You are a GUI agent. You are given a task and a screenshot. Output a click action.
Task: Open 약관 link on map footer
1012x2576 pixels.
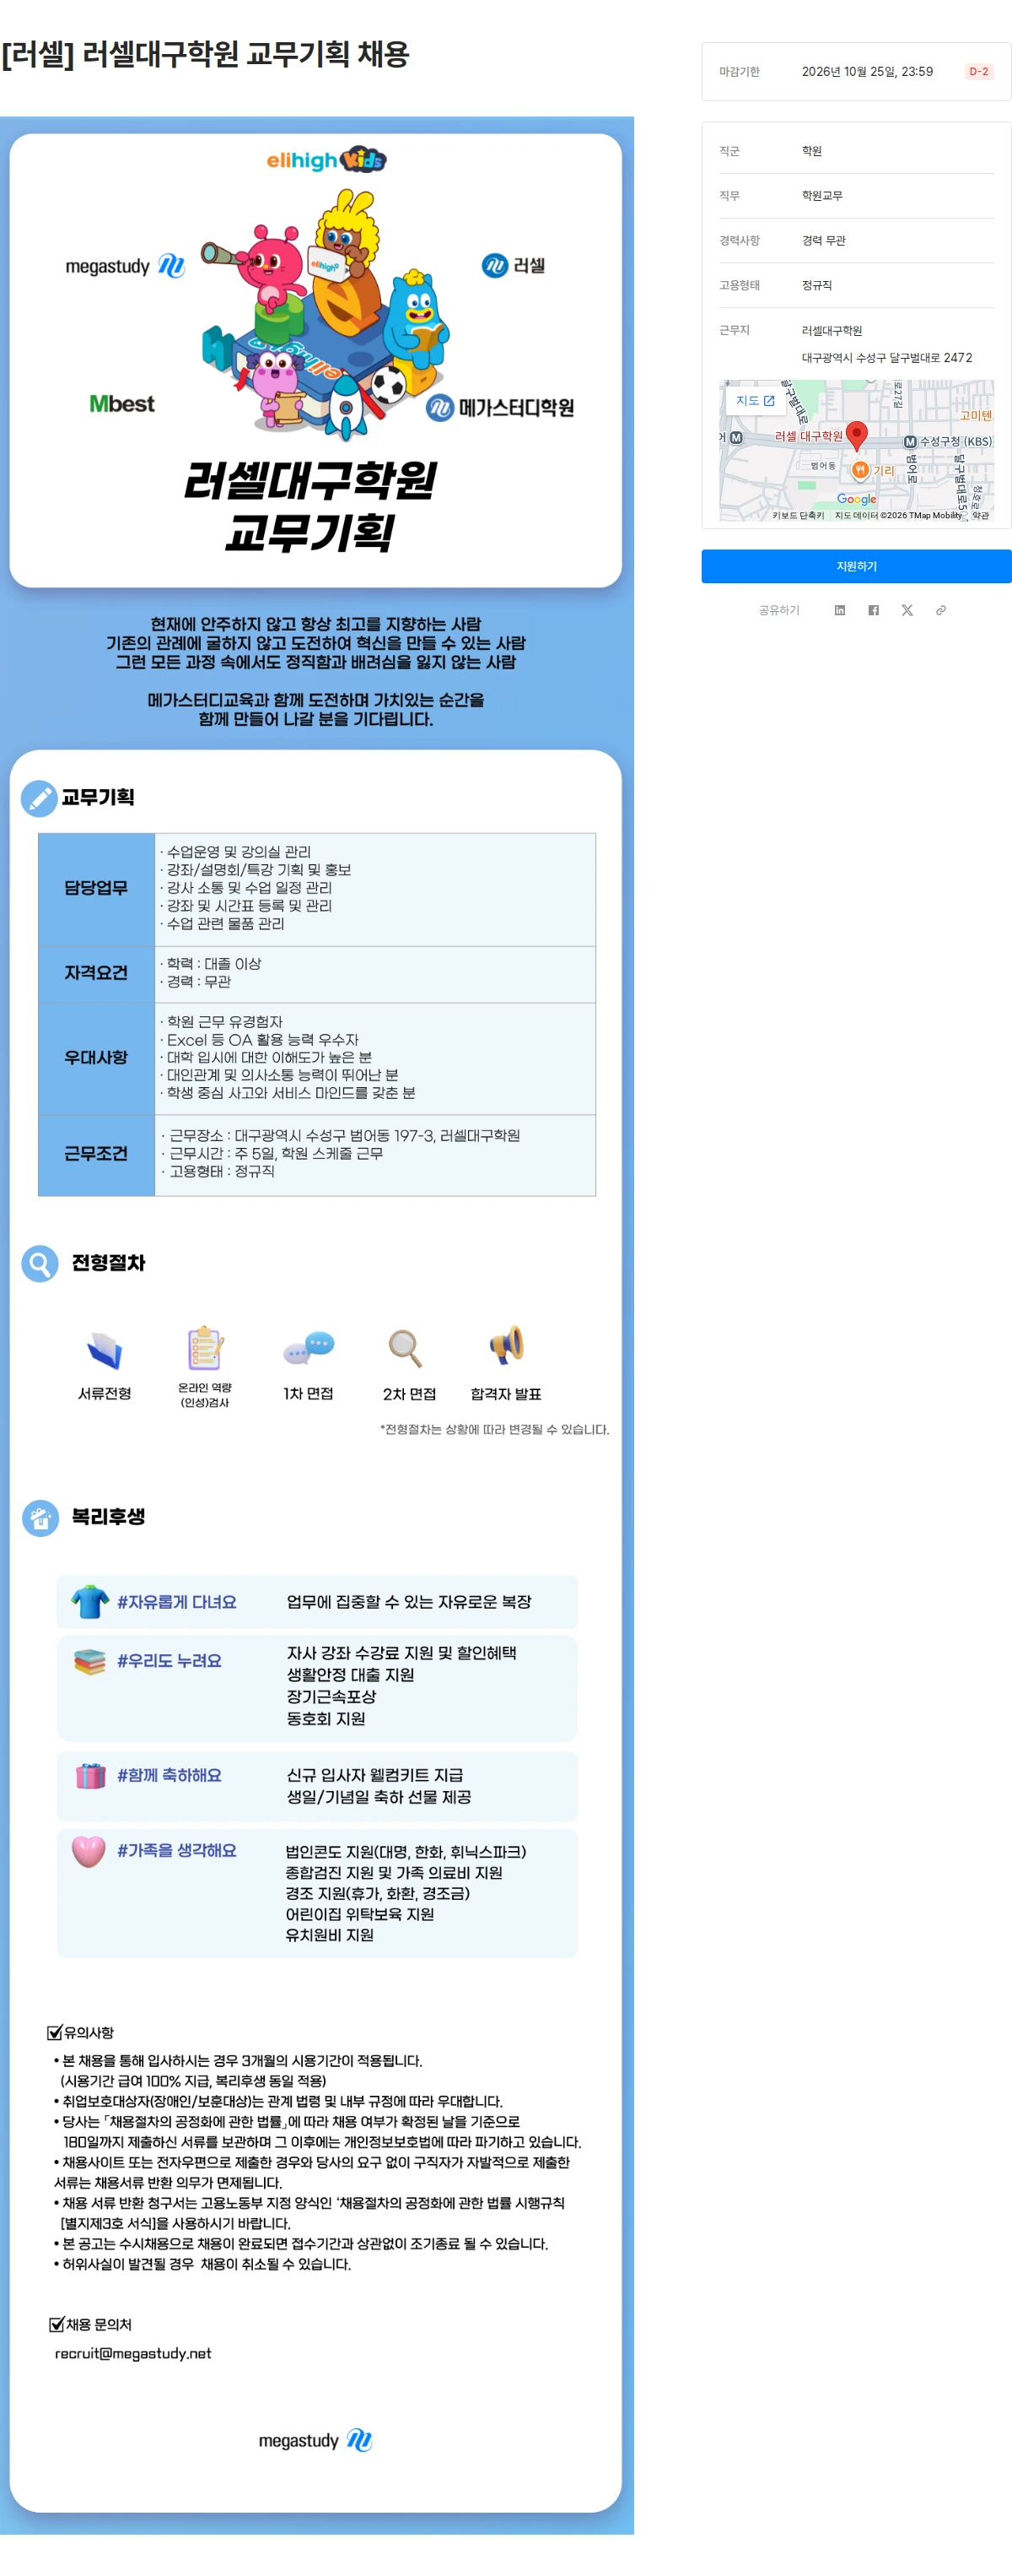(x=980, y=515)
